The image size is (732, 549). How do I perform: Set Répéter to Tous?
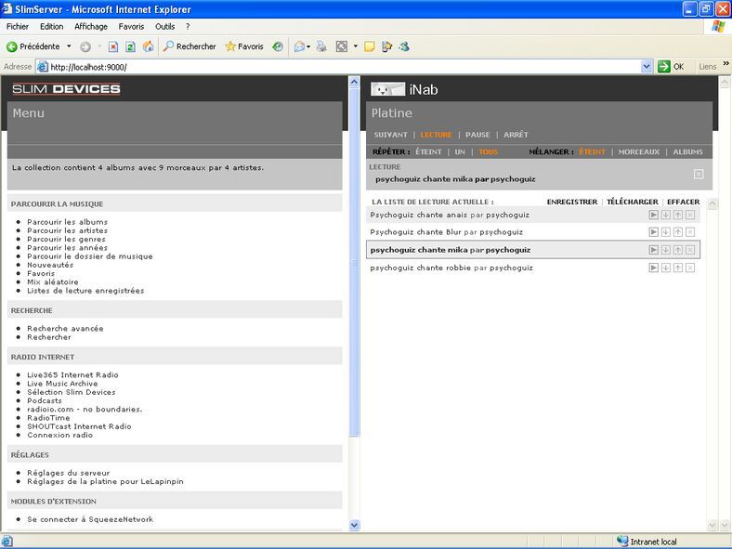488,151
